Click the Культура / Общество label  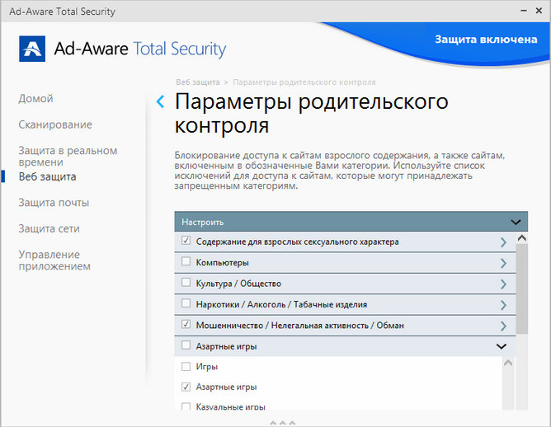coord(238,284)
